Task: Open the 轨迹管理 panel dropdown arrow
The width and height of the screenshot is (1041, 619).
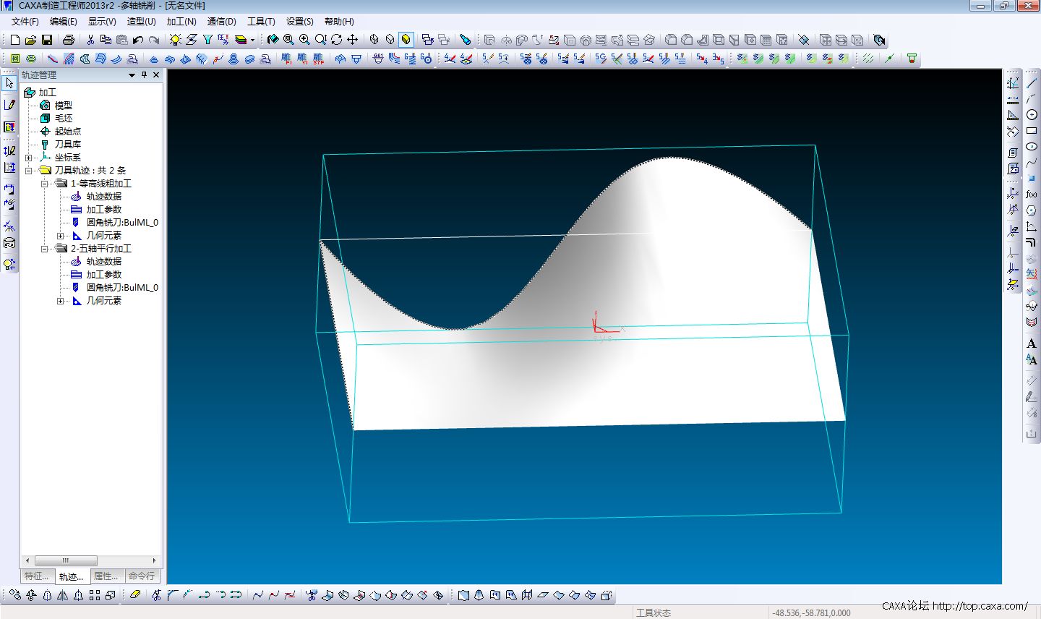Action: [132, 74]
